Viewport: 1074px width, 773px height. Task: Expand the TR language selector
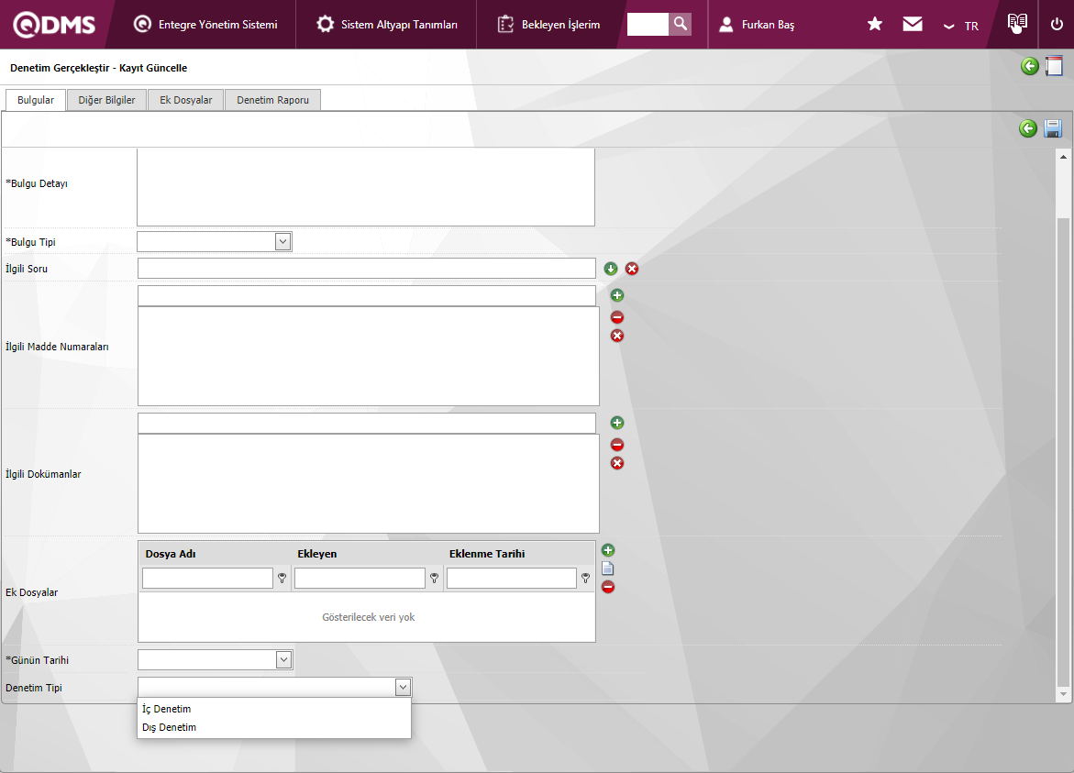tap(961, 26)
